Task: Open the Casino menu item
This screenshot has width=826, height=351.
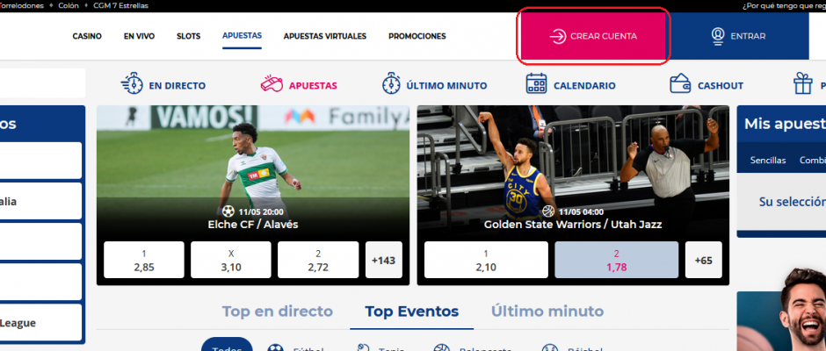Action: pyautogui.click(x=87, y=36)
